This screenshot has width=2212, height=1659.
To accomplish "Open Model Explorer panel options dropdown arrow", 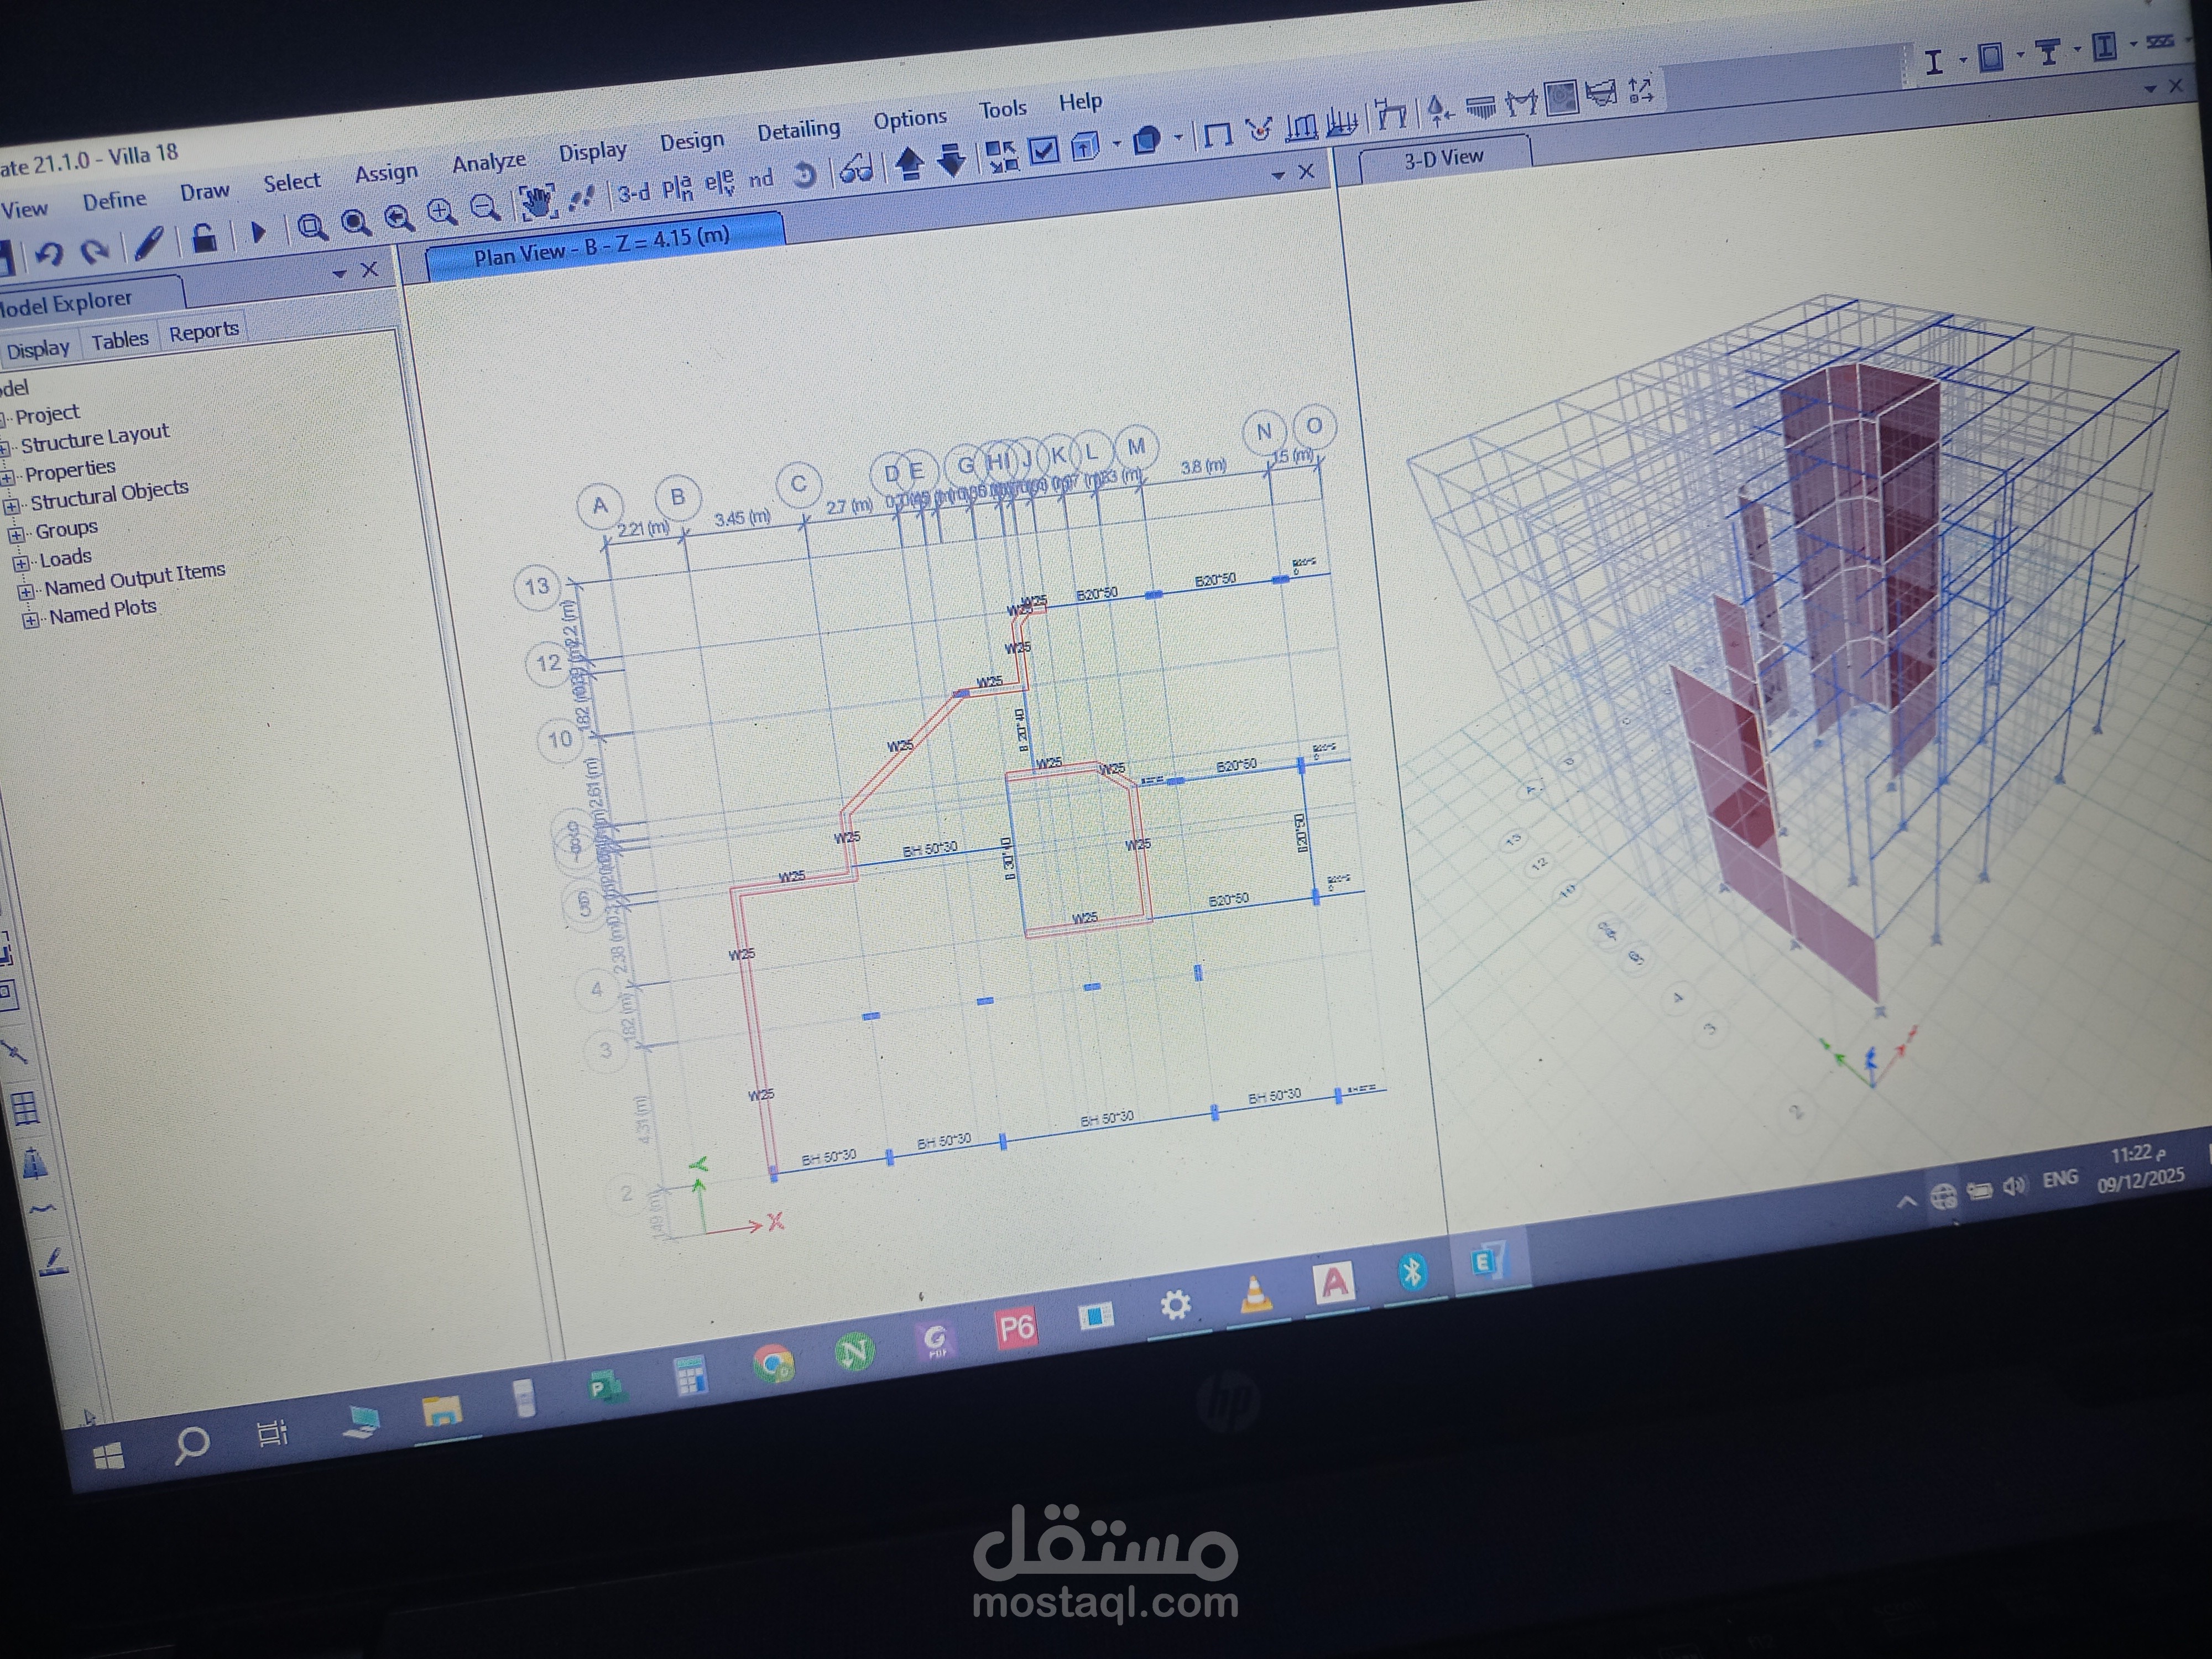I will coord(340,273).
